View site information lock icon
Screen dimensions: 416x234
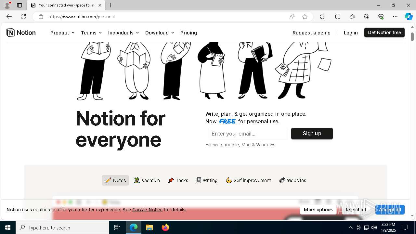tap(41, 17)
